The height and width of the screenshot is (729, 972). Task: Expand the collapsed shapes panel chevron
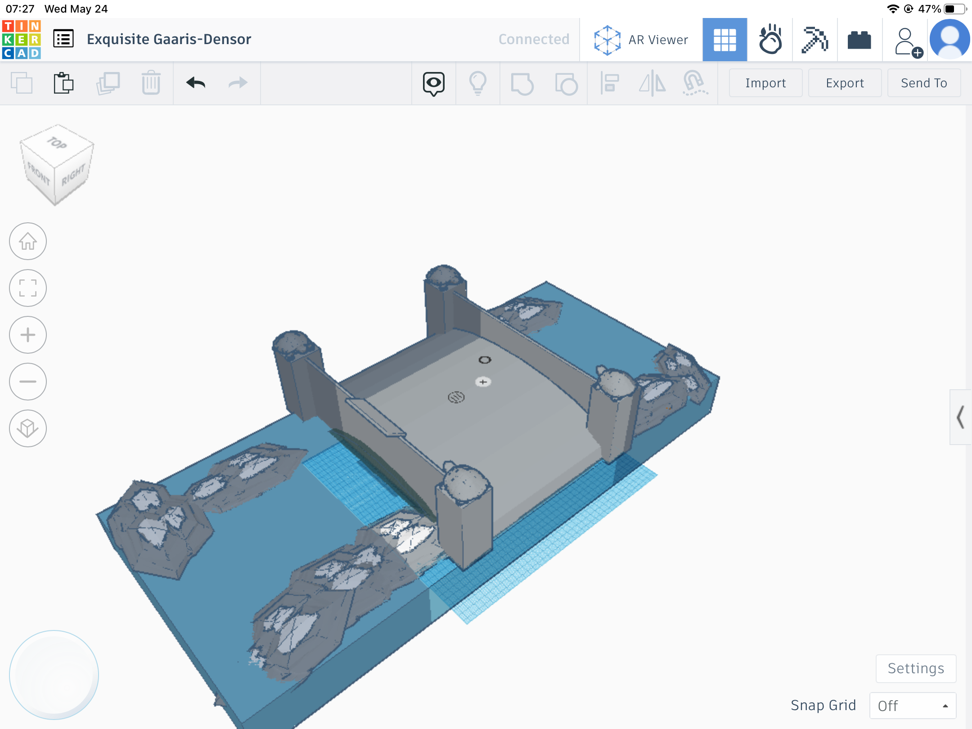tap(960, 417)
